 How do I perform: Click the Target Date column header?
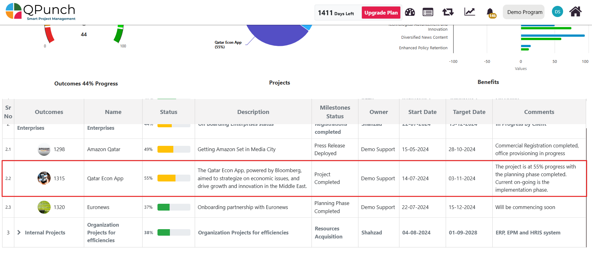click(469, 112)
